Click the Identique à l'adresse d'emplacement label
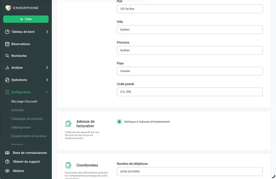 pyautogui.click(x=147, y=122)
